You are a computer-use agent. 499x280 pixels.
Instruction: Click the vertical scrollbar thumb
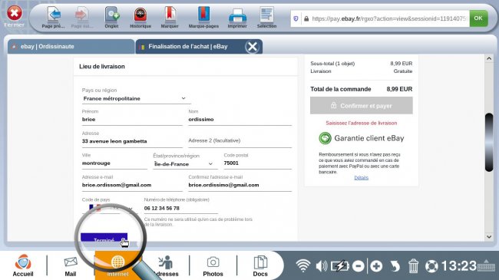click(489, 142)
